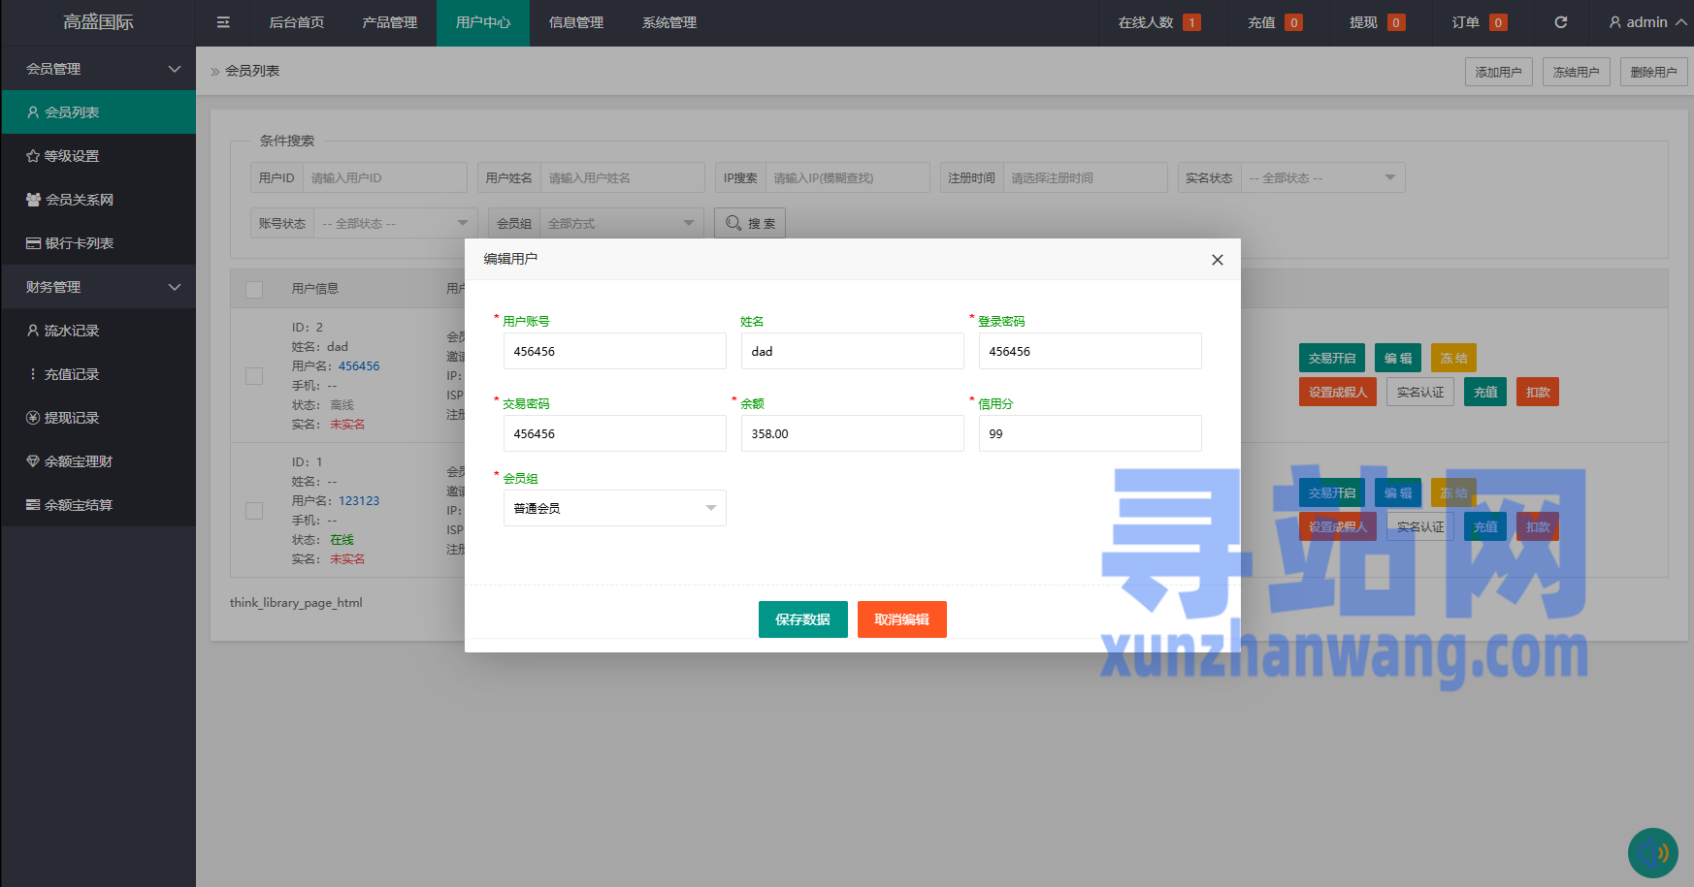
Task: Click the 取消编辑 button
Action: 901,619
